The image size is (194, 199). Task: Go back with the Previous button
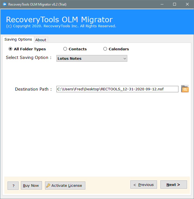144,185
